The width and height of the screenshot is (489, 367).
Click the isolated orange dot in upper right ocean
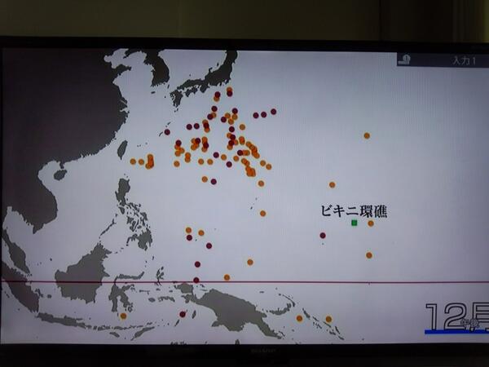pyautogui.click(x=367, y=135)
